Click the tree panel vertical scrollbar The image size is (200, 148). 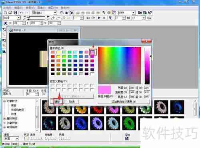pos(37,116)
